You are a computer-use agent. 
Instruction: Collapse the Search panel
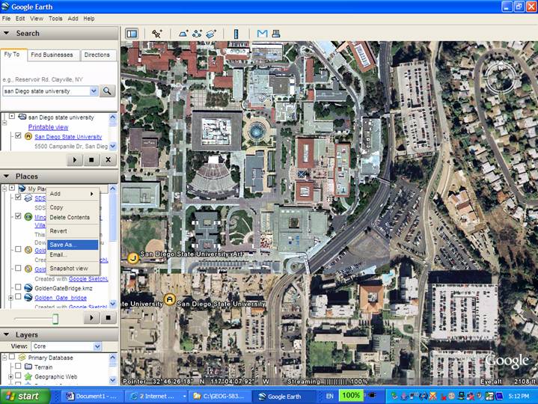[6, 33]
